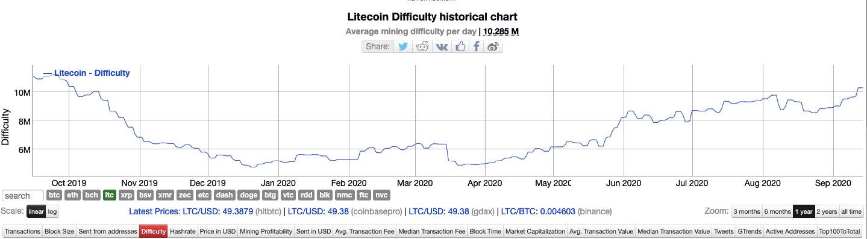The width and height of the screenshot is (867, 239).
Task: Open the Hashrate tab
Action: [x=183, y=231]
